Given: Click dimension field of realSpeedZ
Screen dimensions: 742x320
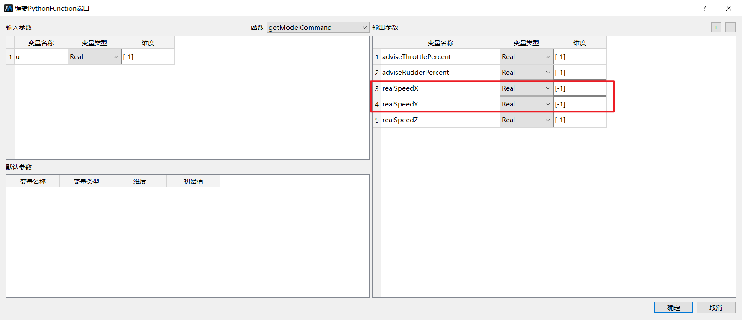Looking at the screenshot, I should (x=580, y=120).
